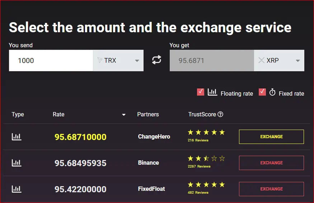Screen dimensions: 314x203
Task: Open the XRP currency dropdown
Action: point(279,61)
